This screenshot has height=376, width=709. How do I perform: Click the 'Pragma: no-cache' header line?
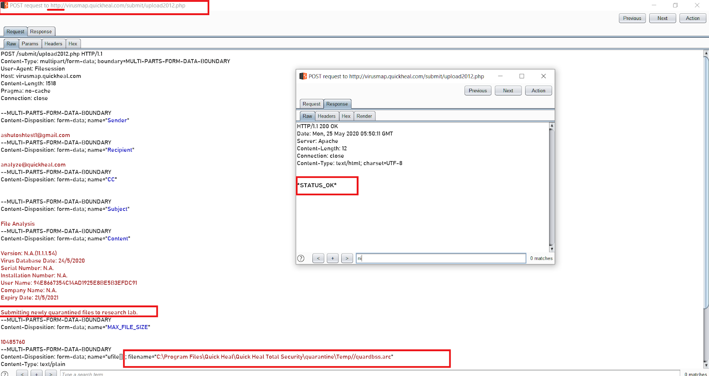coord(26,91)
